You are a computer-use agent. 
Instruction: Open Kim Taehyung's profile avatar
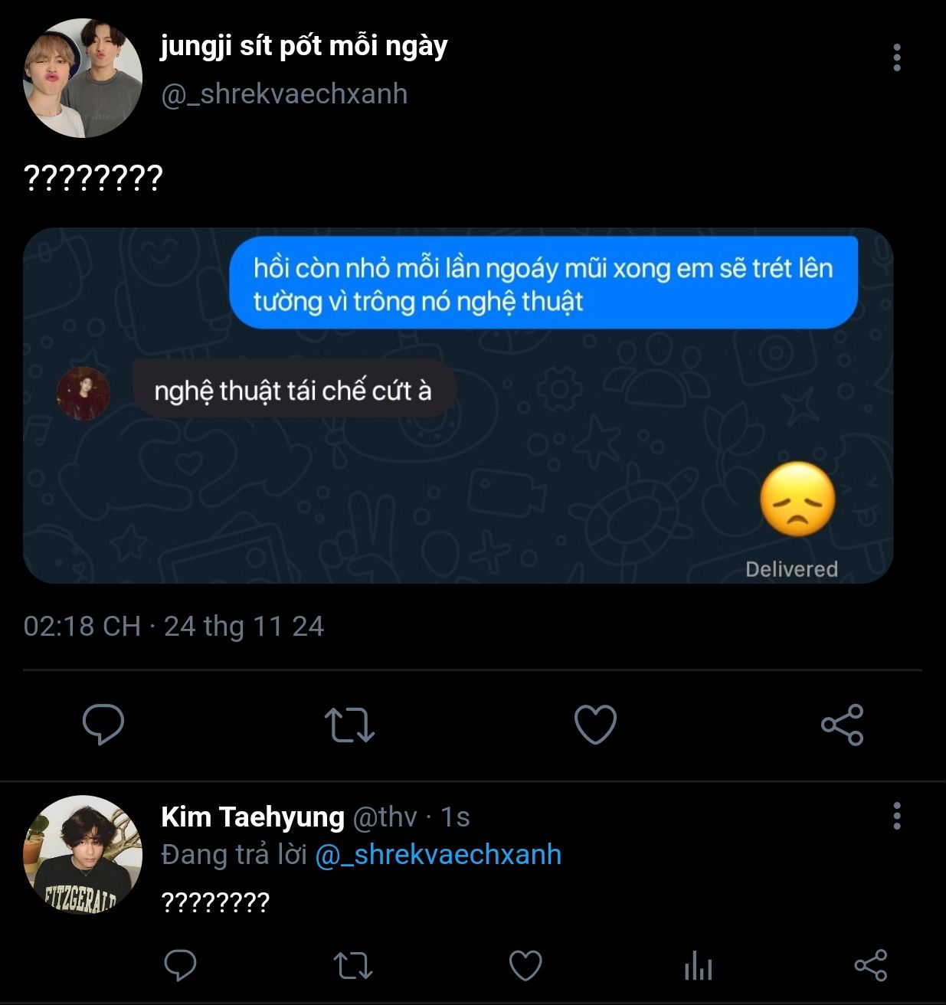[83, 855]
